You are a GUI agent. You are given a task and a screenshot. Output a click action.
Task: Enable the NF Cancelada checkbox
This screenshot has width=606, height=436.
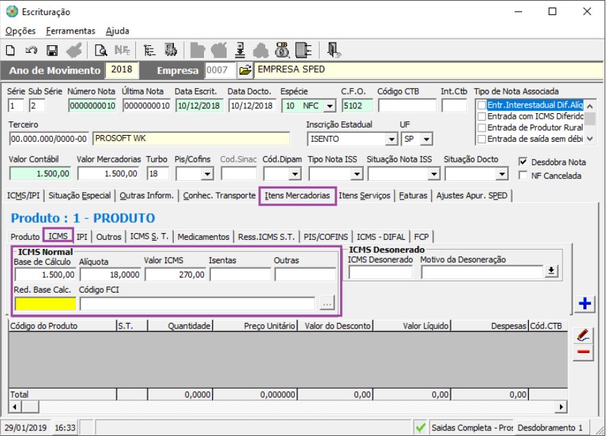(523, 175)
